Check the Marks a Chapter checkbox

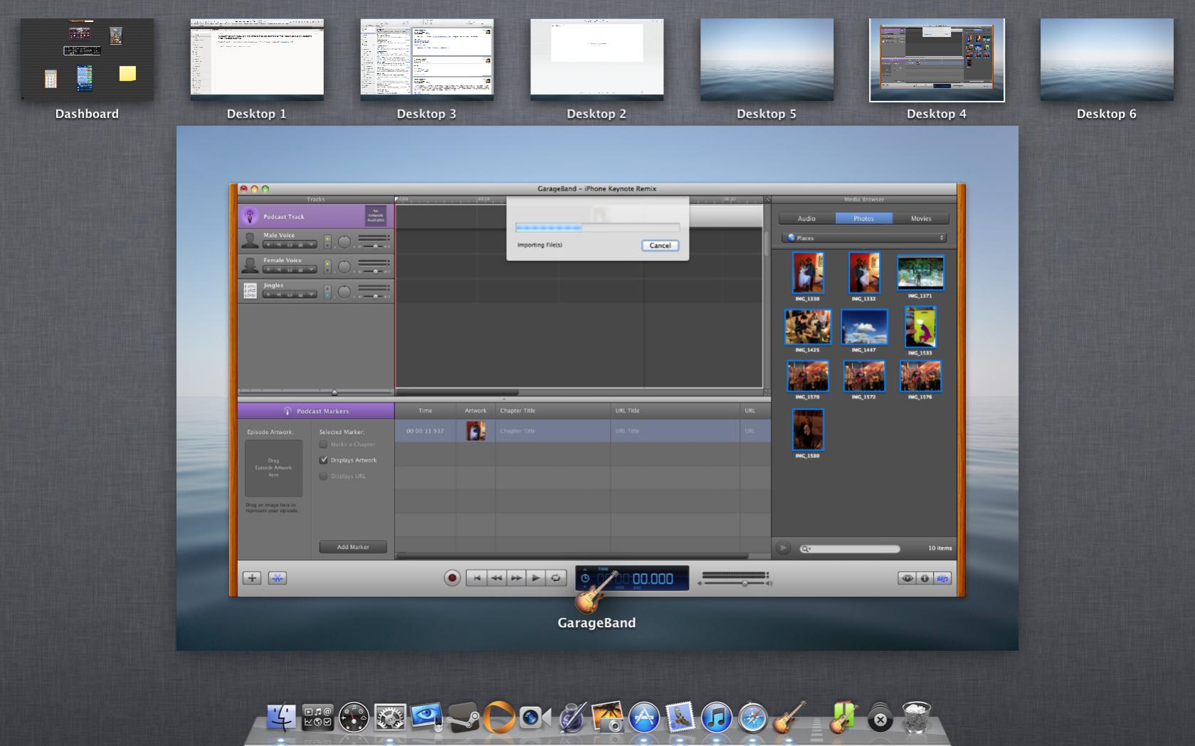click(324, 444)
